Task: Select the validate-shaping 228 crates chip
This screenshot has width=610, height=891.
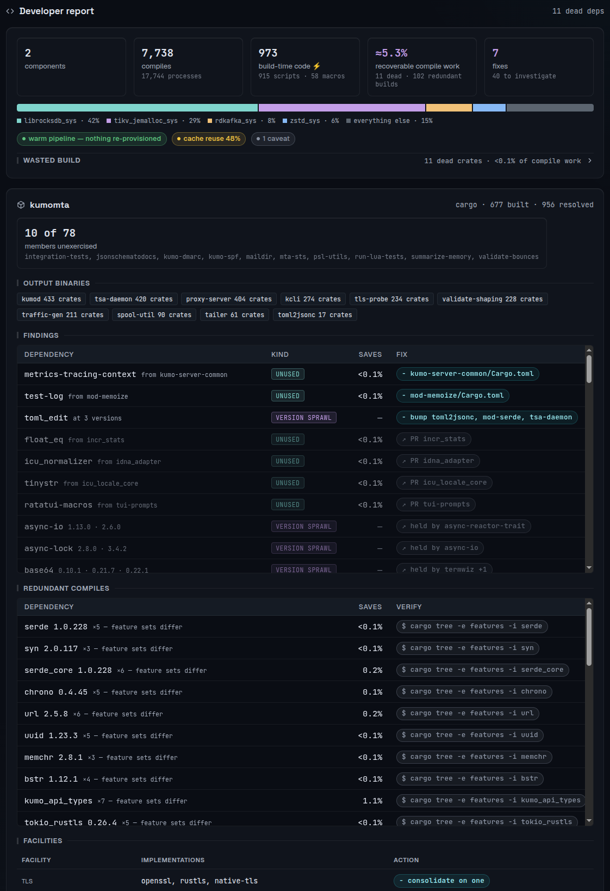Action: pyautogui.click(x=493, y=299)
